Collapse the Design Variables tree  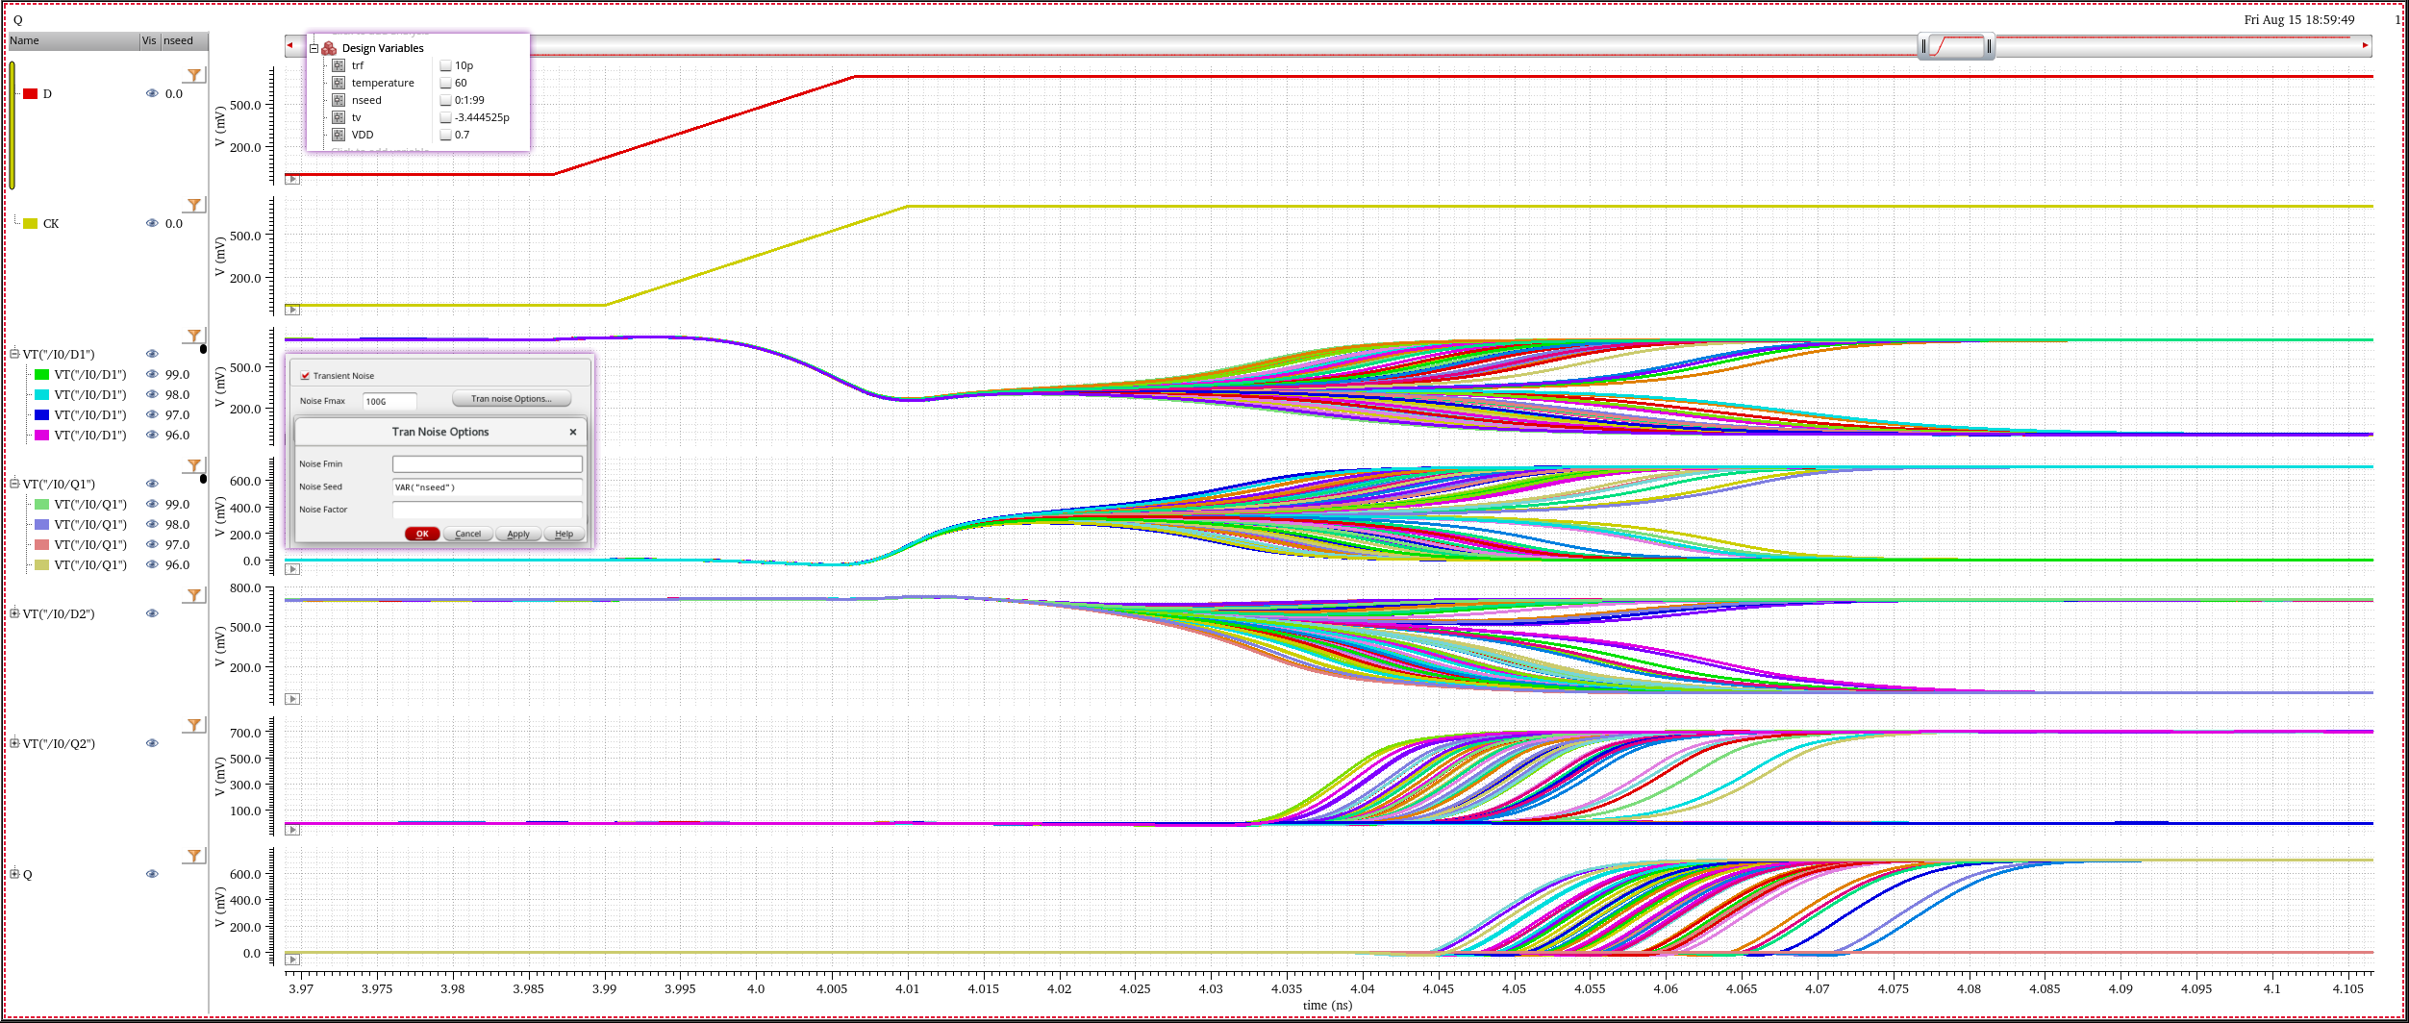pyautogui.click(x=314, y=48)
